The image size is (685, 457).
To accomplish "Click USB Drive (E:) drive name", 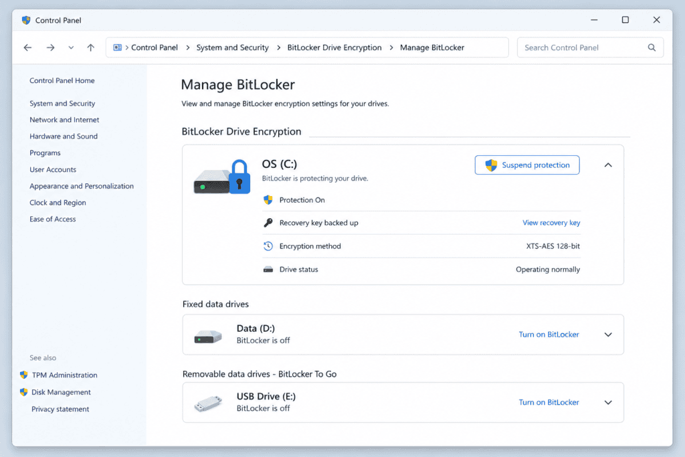I will tap(266, 396).
